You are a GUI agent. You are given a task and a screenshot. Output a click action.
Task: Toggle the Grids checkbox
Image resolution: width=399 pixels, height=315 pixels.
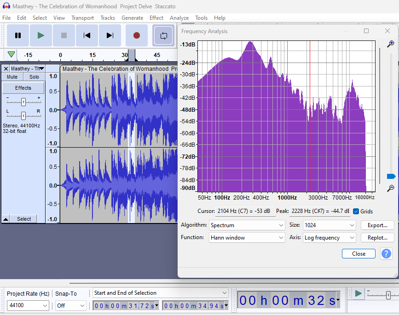point(356,211)
